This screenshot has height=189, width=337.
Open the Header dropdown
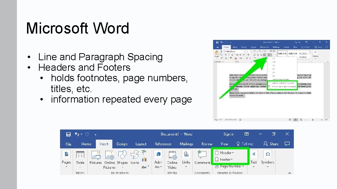225,153
